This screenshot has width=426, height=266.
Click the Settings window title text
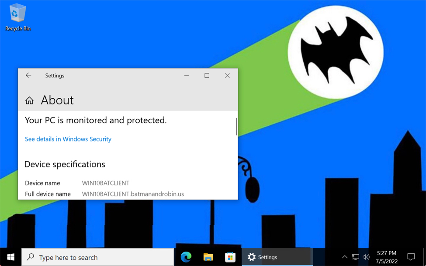coord(55,76)
